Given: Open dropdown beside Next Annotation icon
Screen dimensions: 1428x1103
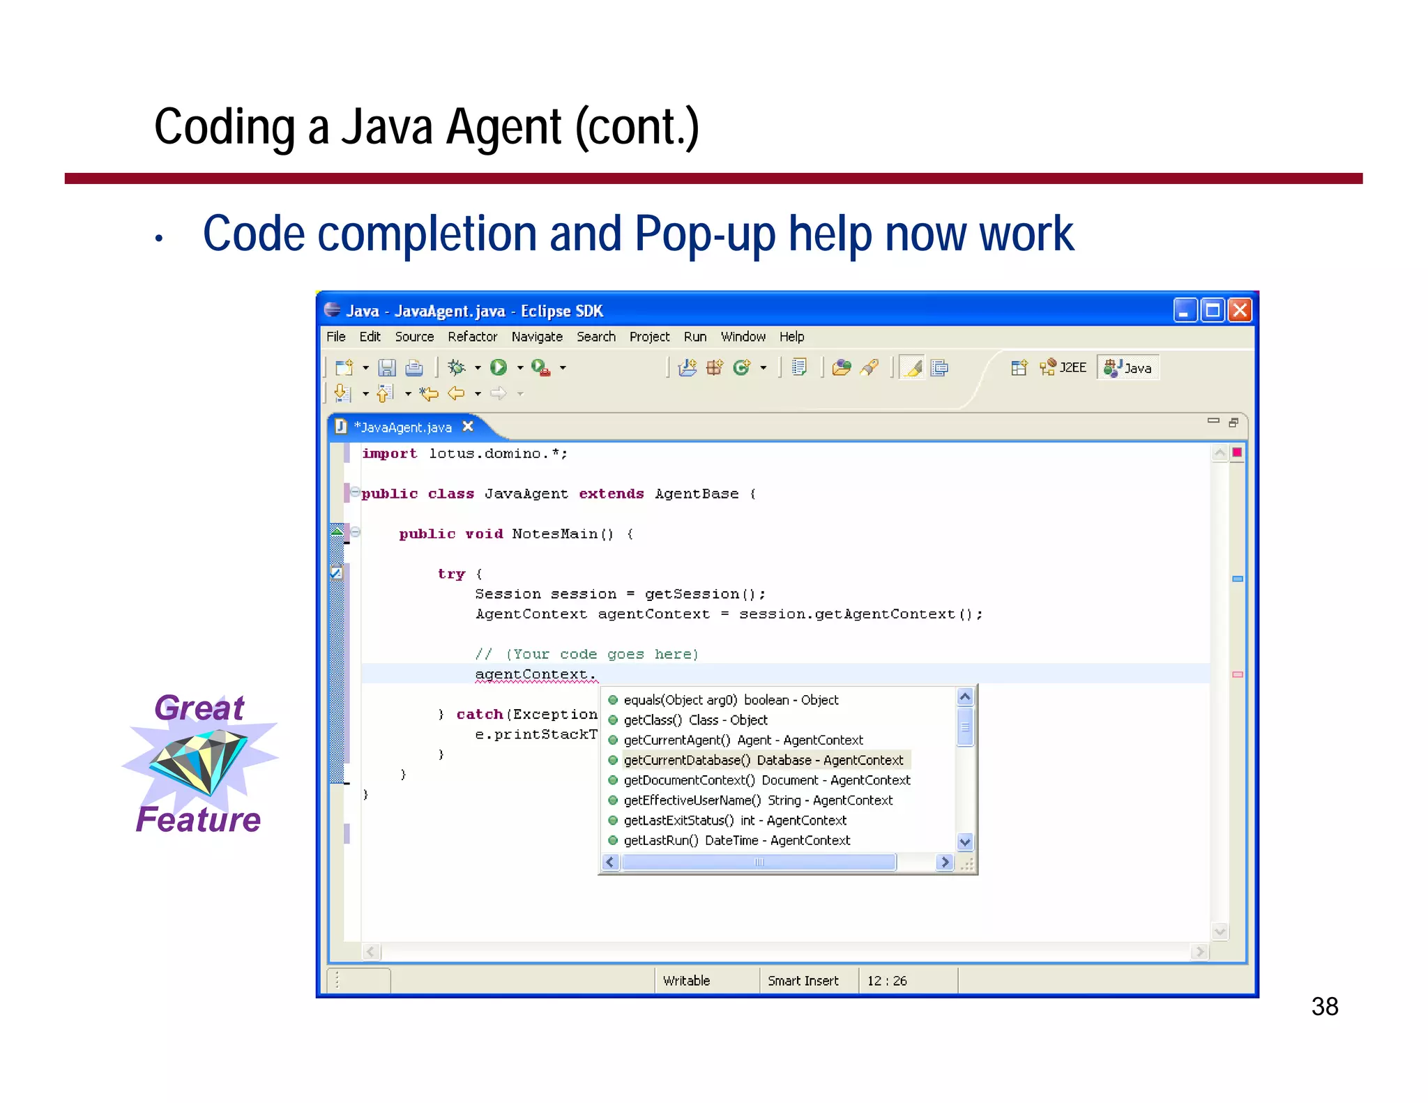Looking at the screenshot, I should (365, 395).
